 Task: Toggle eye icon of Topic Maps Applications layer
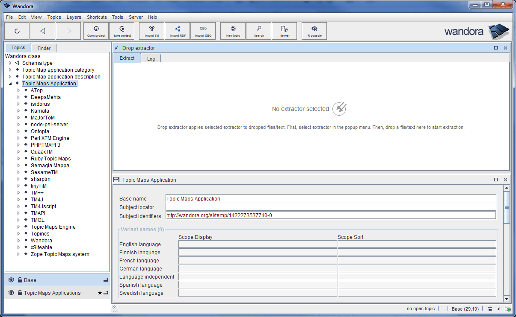pos(12,293)
